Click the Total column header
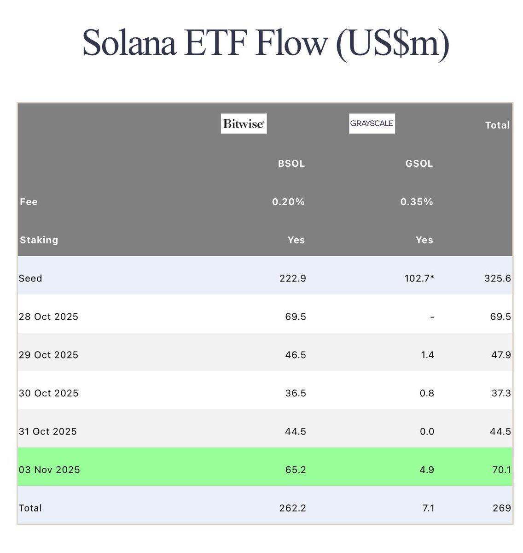Image resolution: width=523 pixels, height=553 pixels. [497, 125]
